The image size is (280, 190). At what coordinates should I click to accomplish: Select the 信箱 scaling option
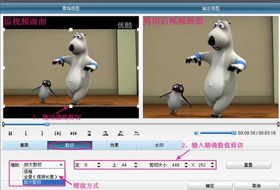[43, 172]
